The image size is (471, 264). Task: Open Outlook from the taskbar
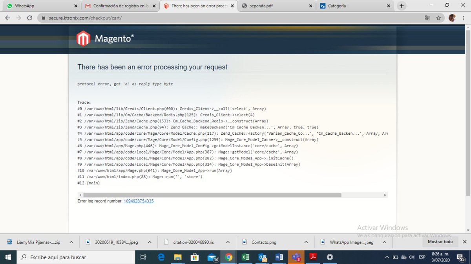pos(263,257)
